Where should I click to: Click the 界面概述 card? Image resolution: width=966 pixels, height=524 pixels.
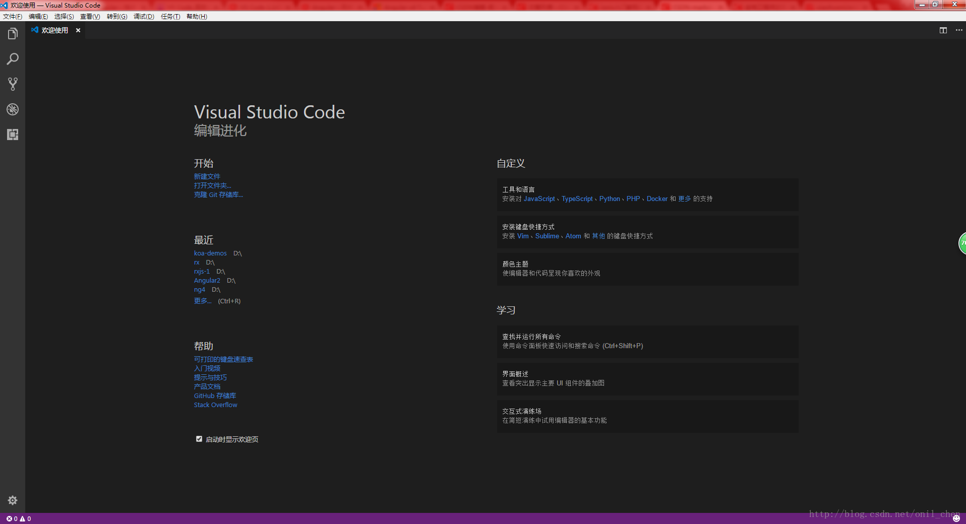point(647,379)
